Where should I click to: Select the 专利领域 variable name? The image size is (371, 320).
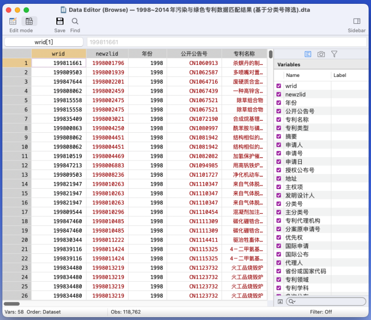coord(297,280)
